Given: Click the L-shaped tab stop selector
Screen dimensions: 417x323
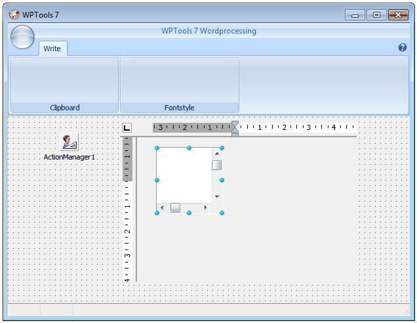Looking at the screenshot, I should pyautogui.click(x=127, y=127).
